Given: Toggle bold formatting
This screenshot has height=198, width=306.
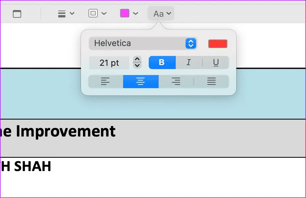Looking at the screenshot, I should click(162, 62).
